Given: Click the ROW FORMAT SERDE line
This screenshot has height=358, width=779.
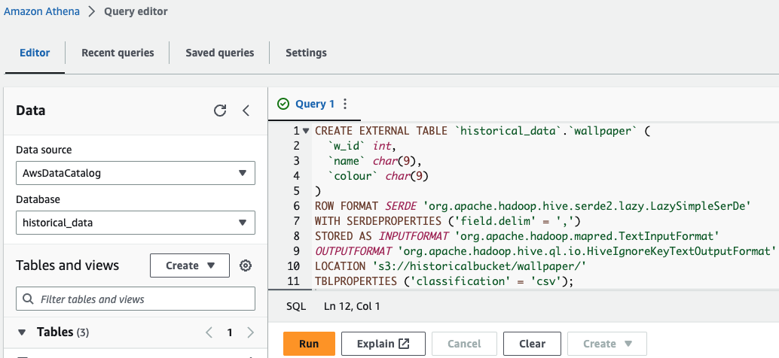Looking at the screenshot, I should (x=532, y=206).
